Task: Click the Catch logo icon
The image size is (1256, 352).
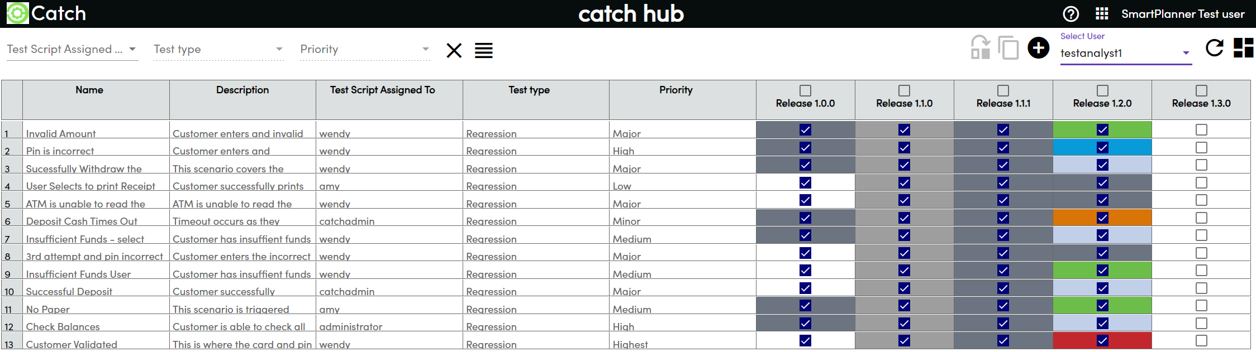Action: pos(17,13)
